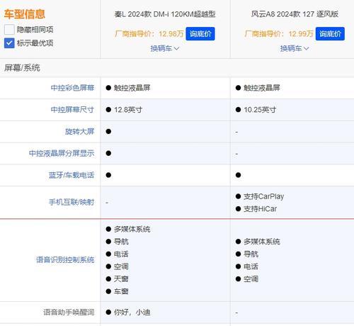Click 询底价 button for 秦L 12.98万
The height and width of the screenshot is (326, 354).
click(x=200, y=34)
